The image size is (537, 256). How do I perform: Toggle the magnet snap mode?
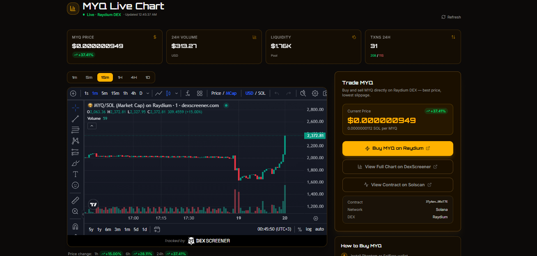click(76, 226)
